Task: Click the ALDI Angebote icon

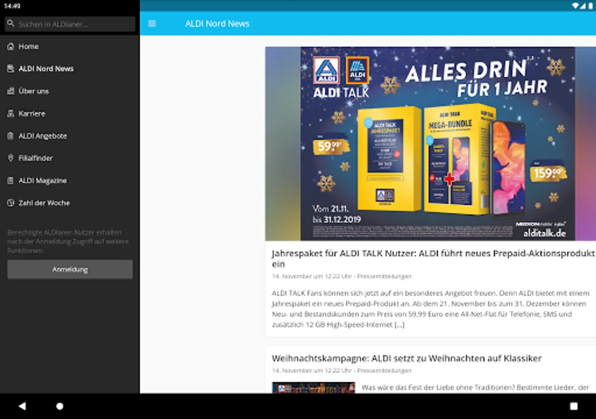Action: [x=11, y=136]
